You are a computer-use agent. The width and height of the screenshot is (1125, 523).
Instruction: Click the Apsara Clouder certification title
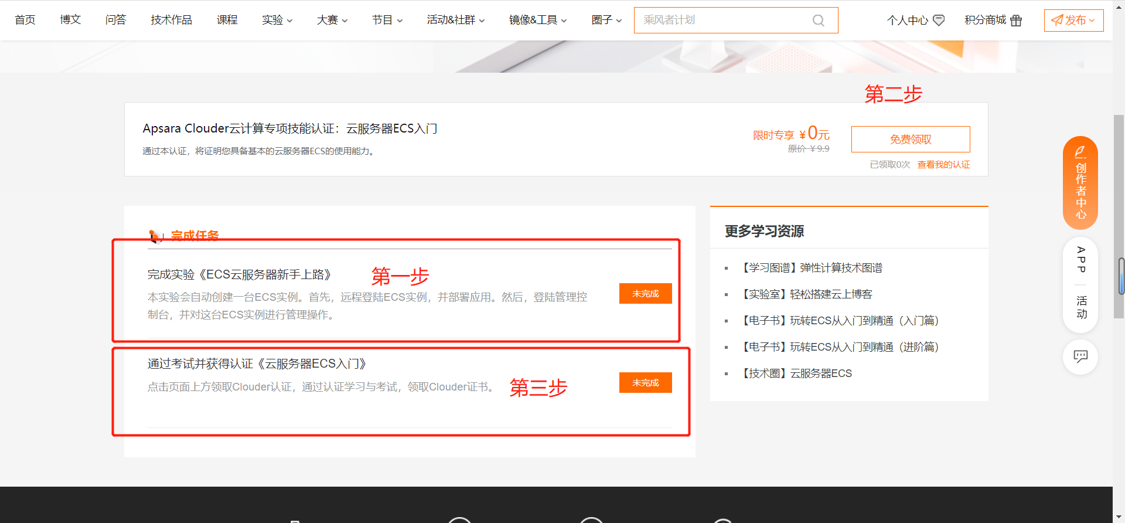click(290, 128)
